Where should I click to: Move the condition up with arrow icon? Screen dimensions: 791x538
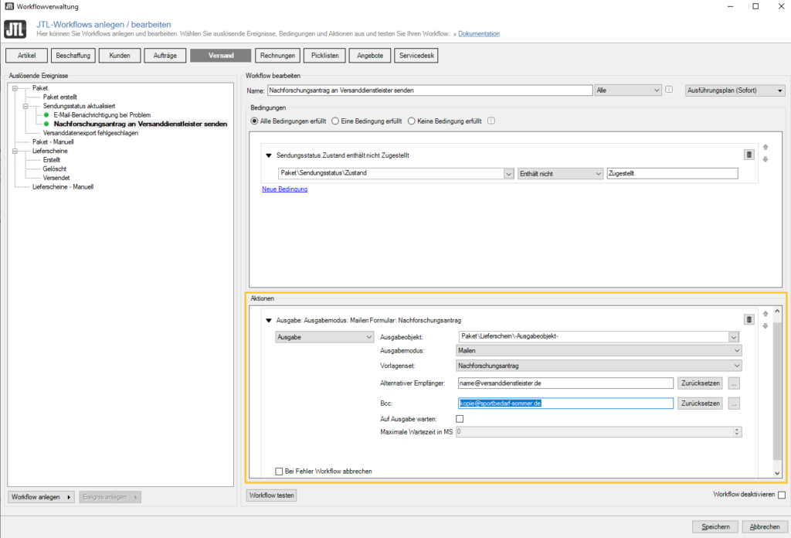tap(766, 147)
